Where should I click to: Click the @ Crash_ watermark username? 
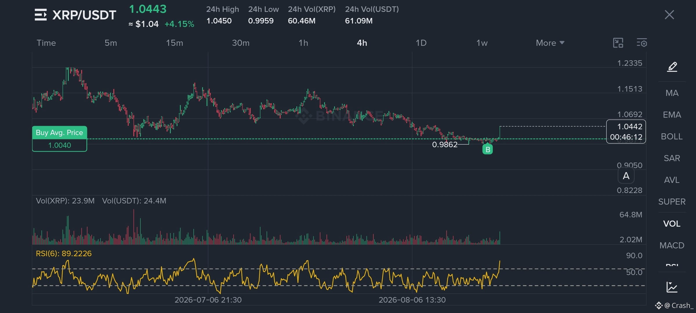679,305
